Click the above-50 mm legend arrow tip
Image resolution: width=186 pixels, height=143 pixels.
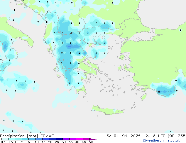coord(93,139)
